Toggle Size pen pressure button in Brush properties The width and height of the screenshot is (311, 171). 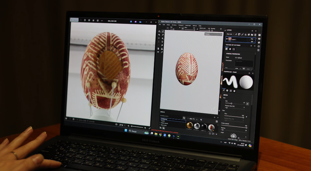pyautogui.click(x=248, y=104)
